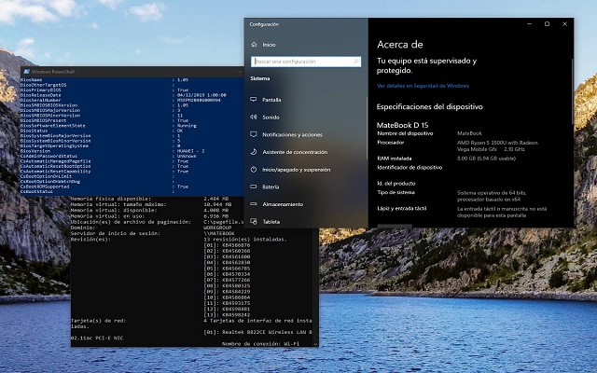
Task: Click '13 revisión(es) instaladas.' line
Action: click(x=245, y=240)
